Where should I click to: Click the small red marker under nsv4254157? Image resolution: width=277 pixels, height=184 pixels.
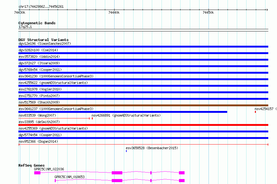[256, 112]
